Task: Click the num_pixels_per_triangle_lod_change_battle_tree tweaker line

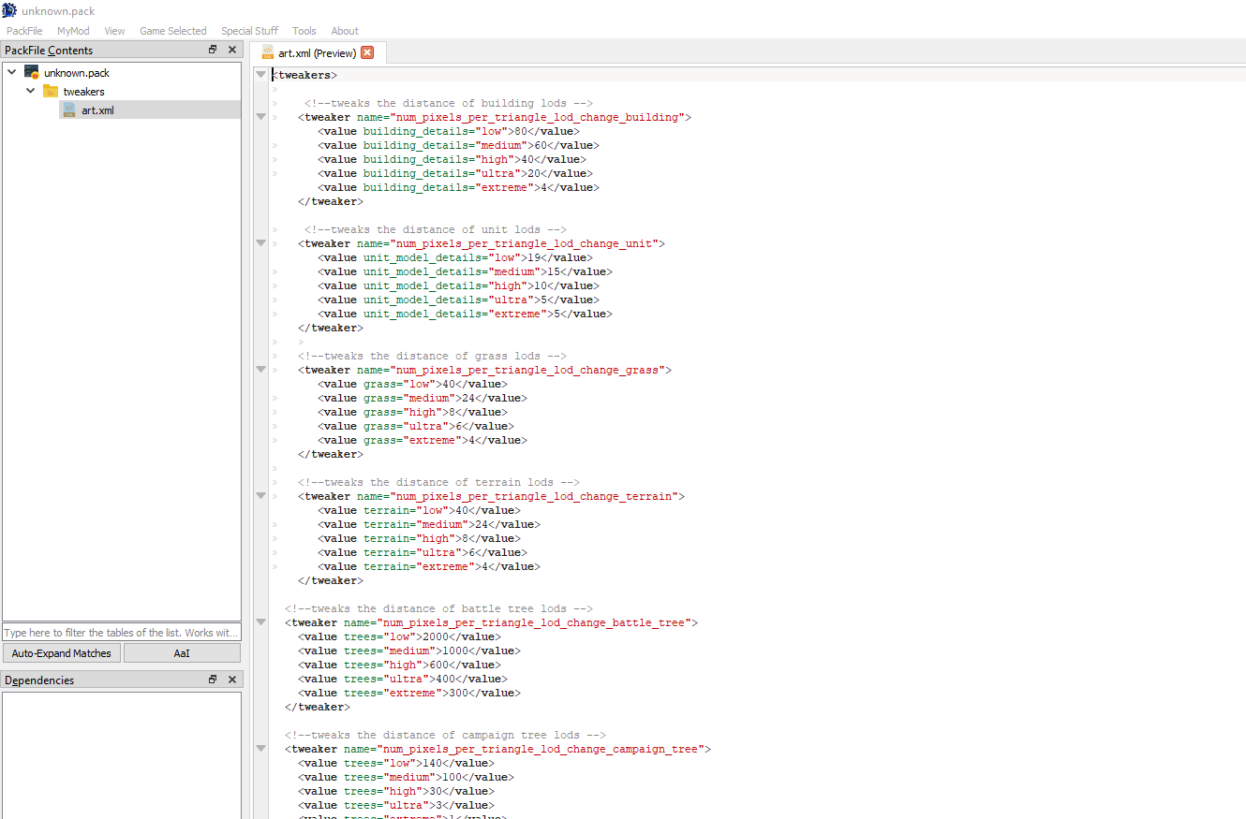Action: 491,622
